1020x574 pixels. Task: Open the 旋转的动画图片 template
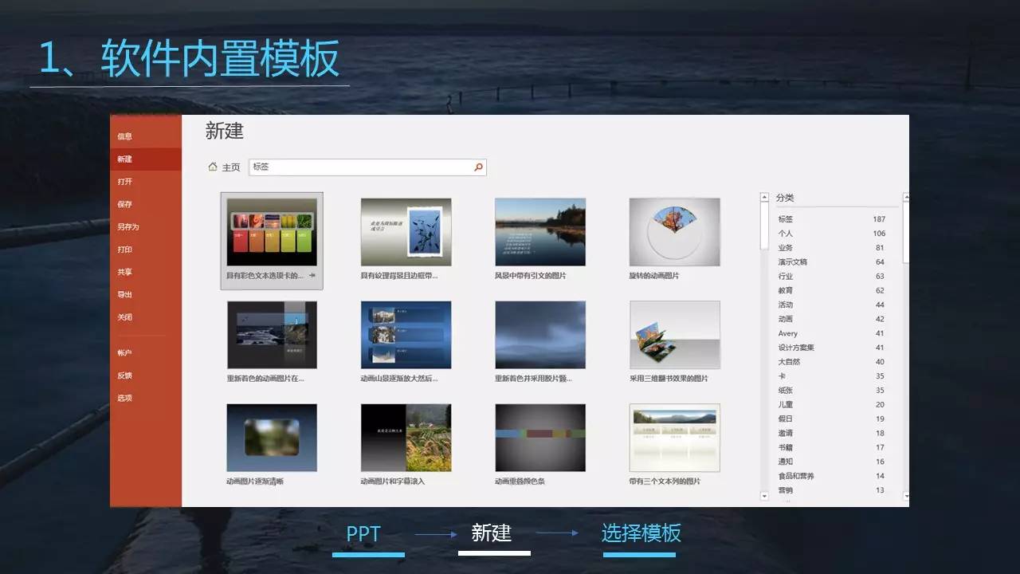pyautogui.click(x=675, y=231)
